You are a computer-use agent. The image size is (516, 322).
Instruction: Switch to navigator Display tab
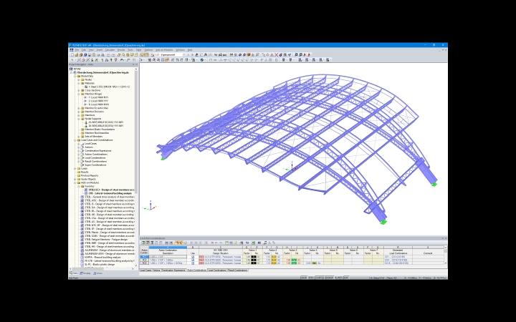tap(85, 273)
